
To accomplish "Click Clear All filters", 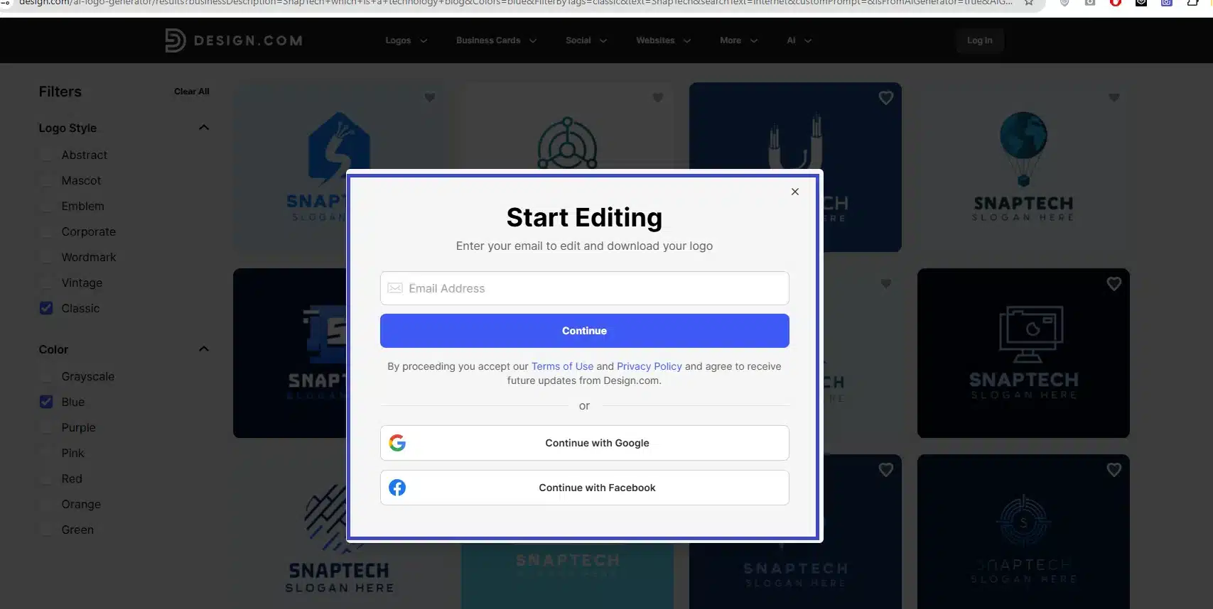I will tap(192, 92).
